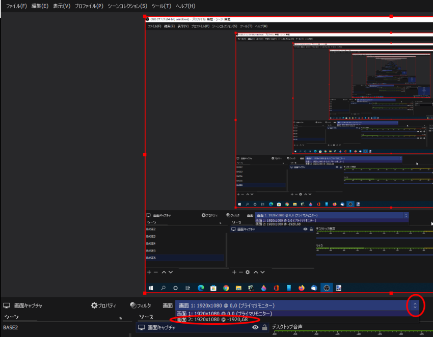Image resolution: width=433 pixels, height=337 pixels.
Task: Click the プロパティ gear button in the source toolbar
Action: tap(103, 305)
